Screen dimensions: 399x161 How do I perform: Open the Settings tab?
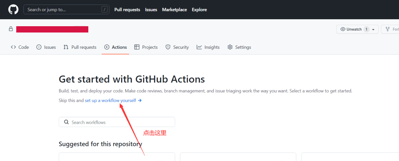[239, 47]
